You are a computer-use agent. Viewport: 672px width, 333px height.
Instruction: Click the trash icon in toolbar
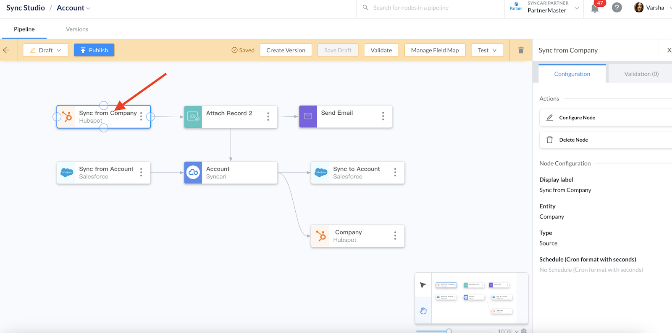click(x=521, y=50)
